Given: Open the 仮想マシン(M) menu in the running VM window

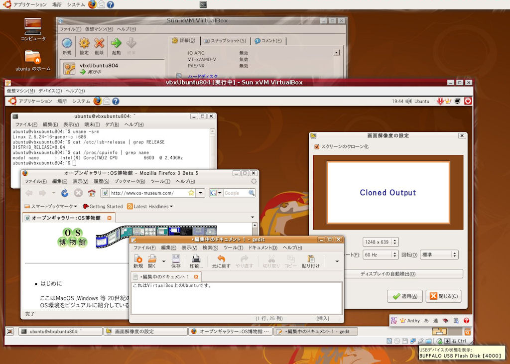Looking at the screenshot, I should [x=21, y=91].
